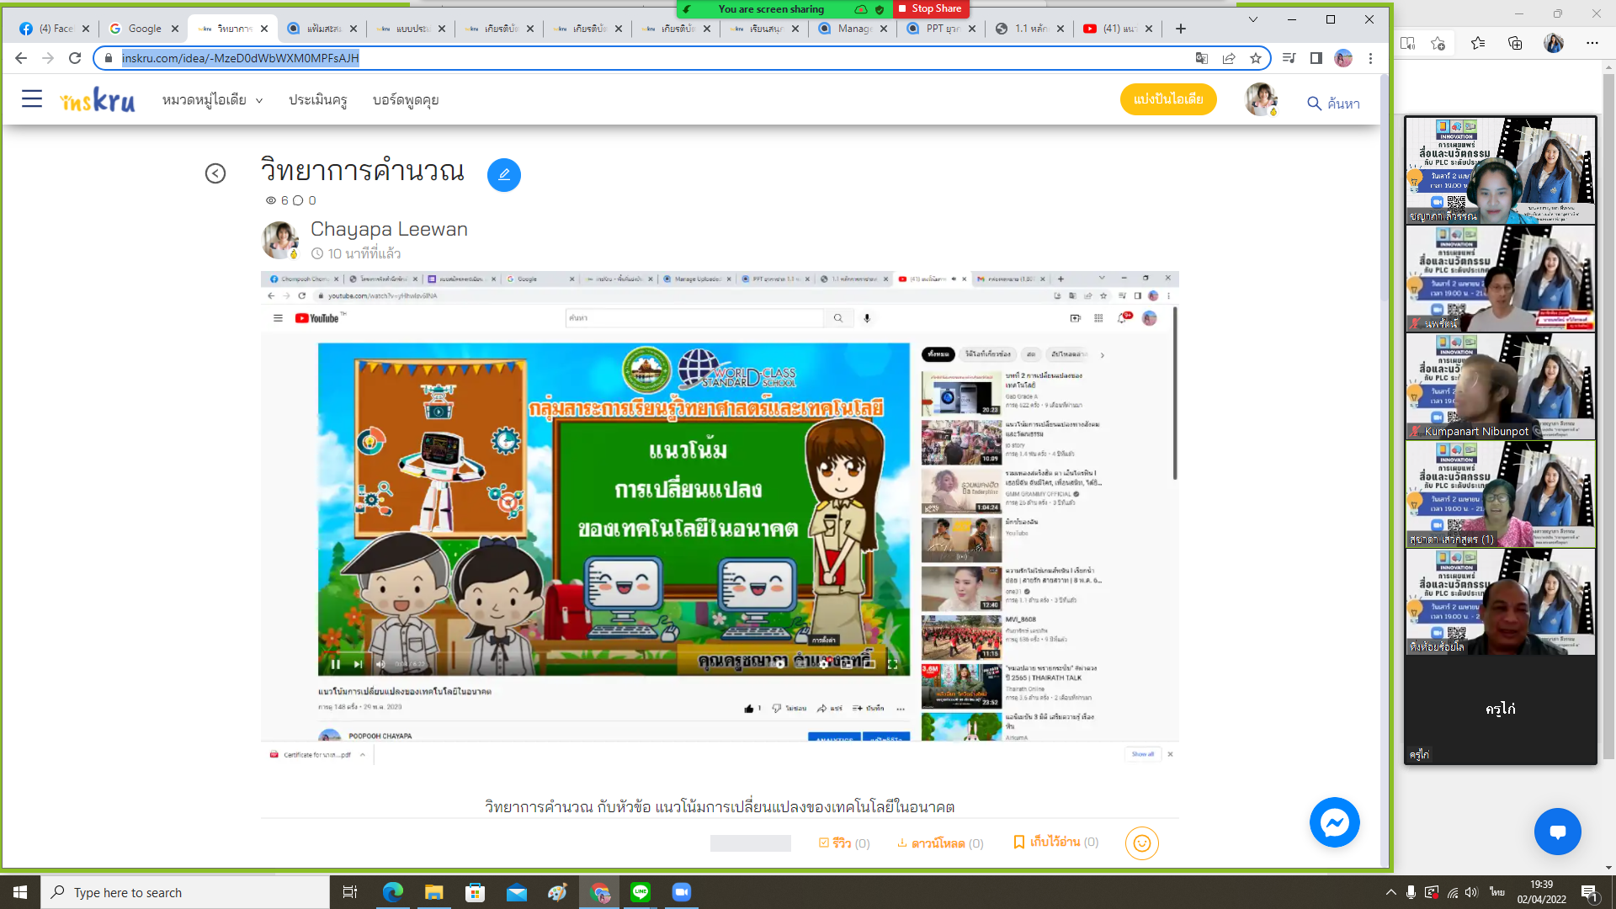Toggle the browser side panel icon
1616x909 pixels.
(1315, 58)
